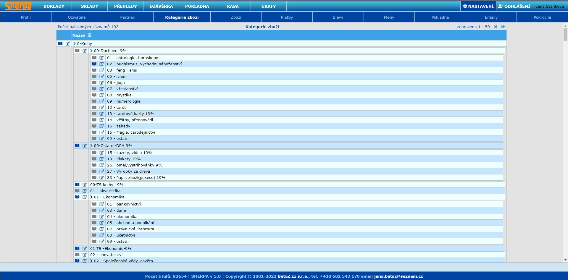This screenshot has height=280, width=568.
Task: Click the jana.betaz@seznam.cz email link
Action: coord(398,276)
